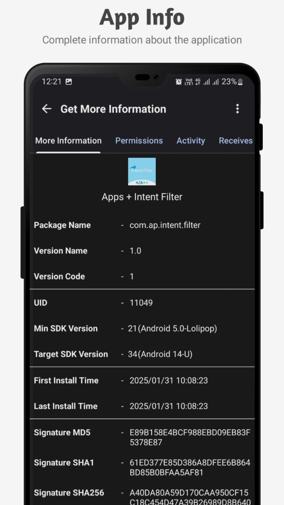Image resolution: width=284 pixels, height=505 pixels.
Task: Select Target SDK value 34(Android 14-U)
Action: 160,354
